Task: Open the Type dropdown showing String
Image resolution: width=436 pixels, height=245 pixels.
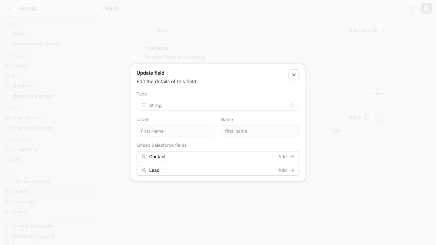Action: pyautogui.click(x=218, y=105)
